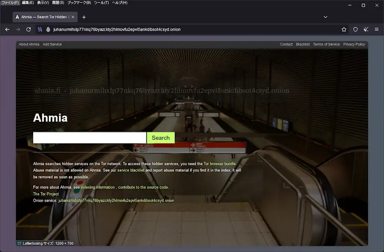The image size is (384, 252).
Task: Open the Privacy Policy link
Action: click(354, 44)
